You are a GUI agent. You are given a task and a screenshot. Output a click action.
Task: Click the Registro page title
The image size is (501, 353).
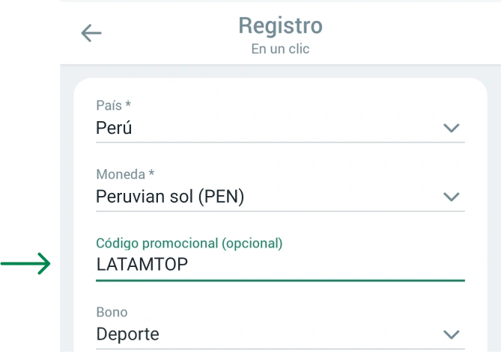point(280,25)
